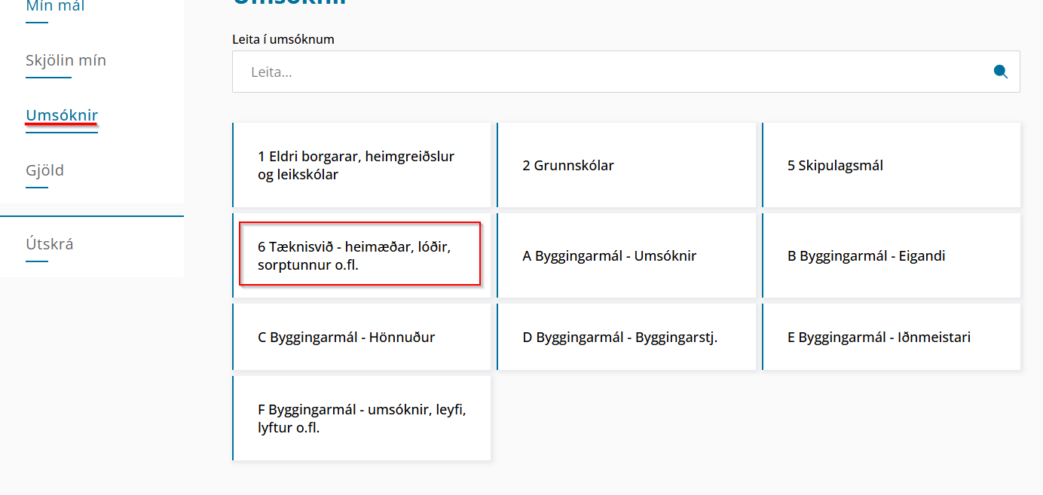Screen dimensions: 1043x495
Task: Open the 6 Tæknisvið heimæðar card
Action: coord(360,255)
